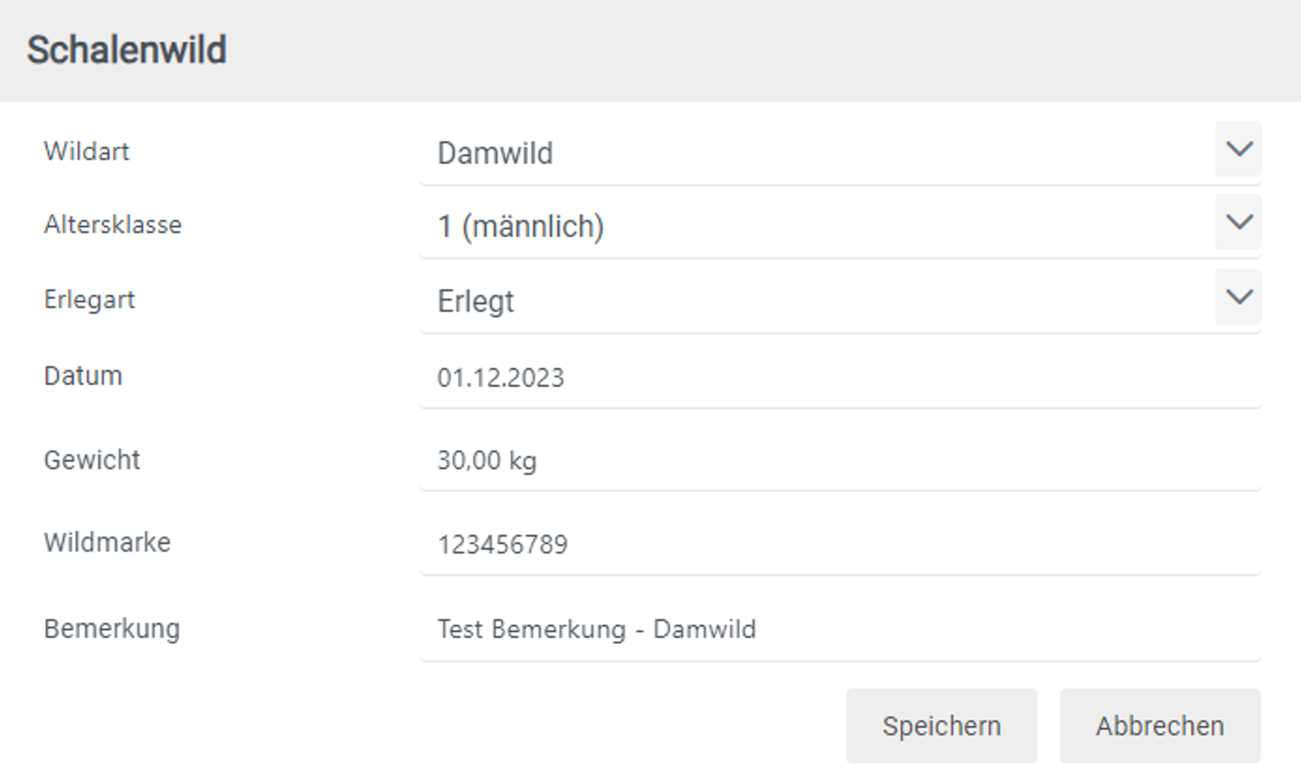Expand the Altersklasse chevron
Screen dimensions: 1301x770
click(1238, 223)
